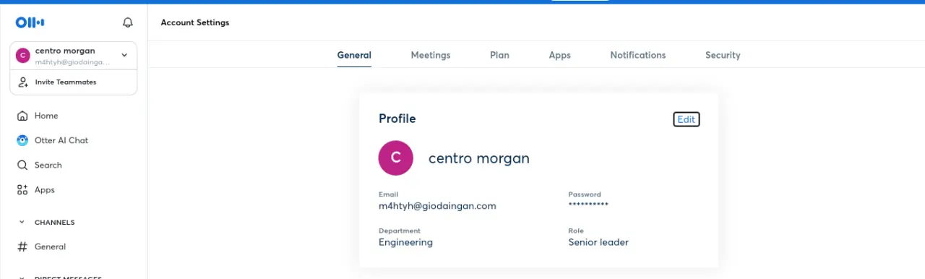
Task: Open the Plan tab
Action: [x=499, y=55]
